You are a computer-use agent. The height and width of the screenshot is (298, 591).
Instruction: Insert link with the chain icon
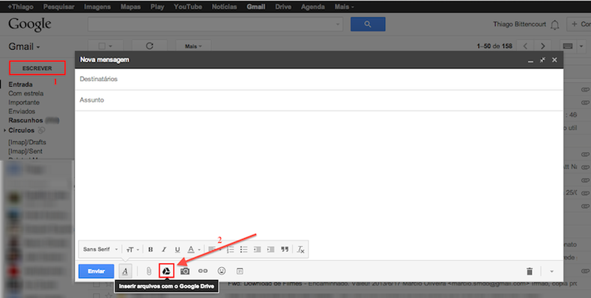click(x=203, y=271)
